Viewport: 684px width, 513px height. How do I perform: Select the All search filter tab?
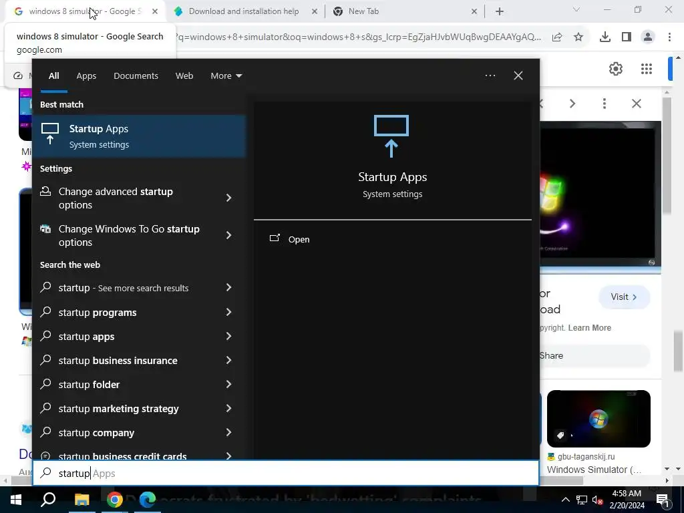53,76
